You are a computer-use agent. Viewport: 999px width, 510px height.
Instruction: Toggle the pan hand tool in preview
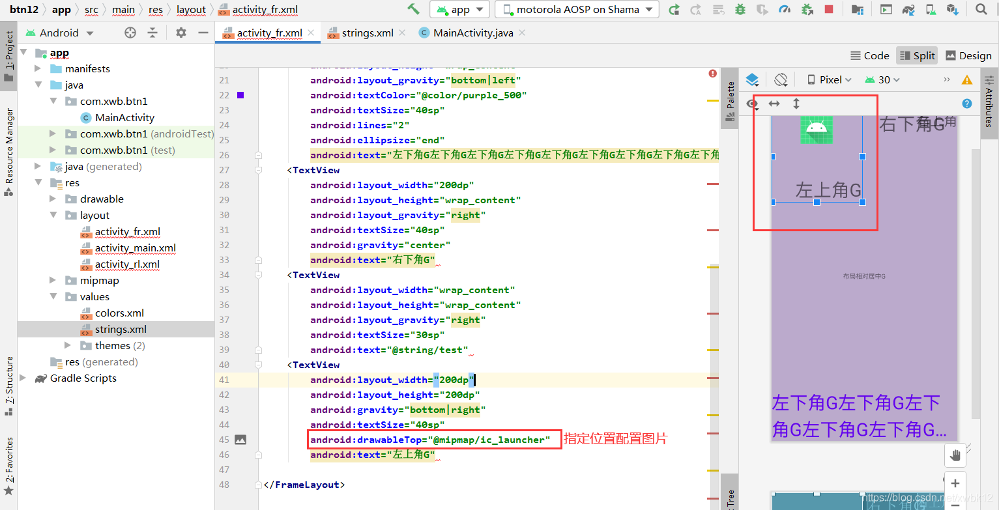[955, 455]
